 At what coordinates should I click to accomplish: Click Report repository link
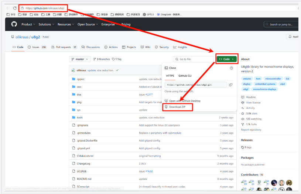click(251, 130)
